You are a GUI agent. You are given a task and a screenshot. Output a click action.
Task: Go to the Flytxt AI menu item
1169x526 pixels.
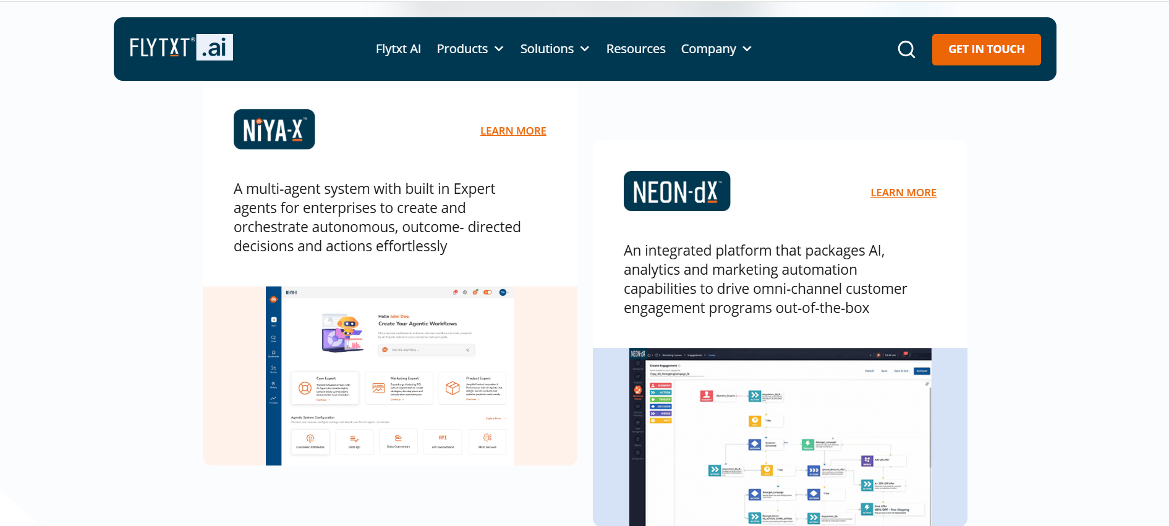click(398, 49)
